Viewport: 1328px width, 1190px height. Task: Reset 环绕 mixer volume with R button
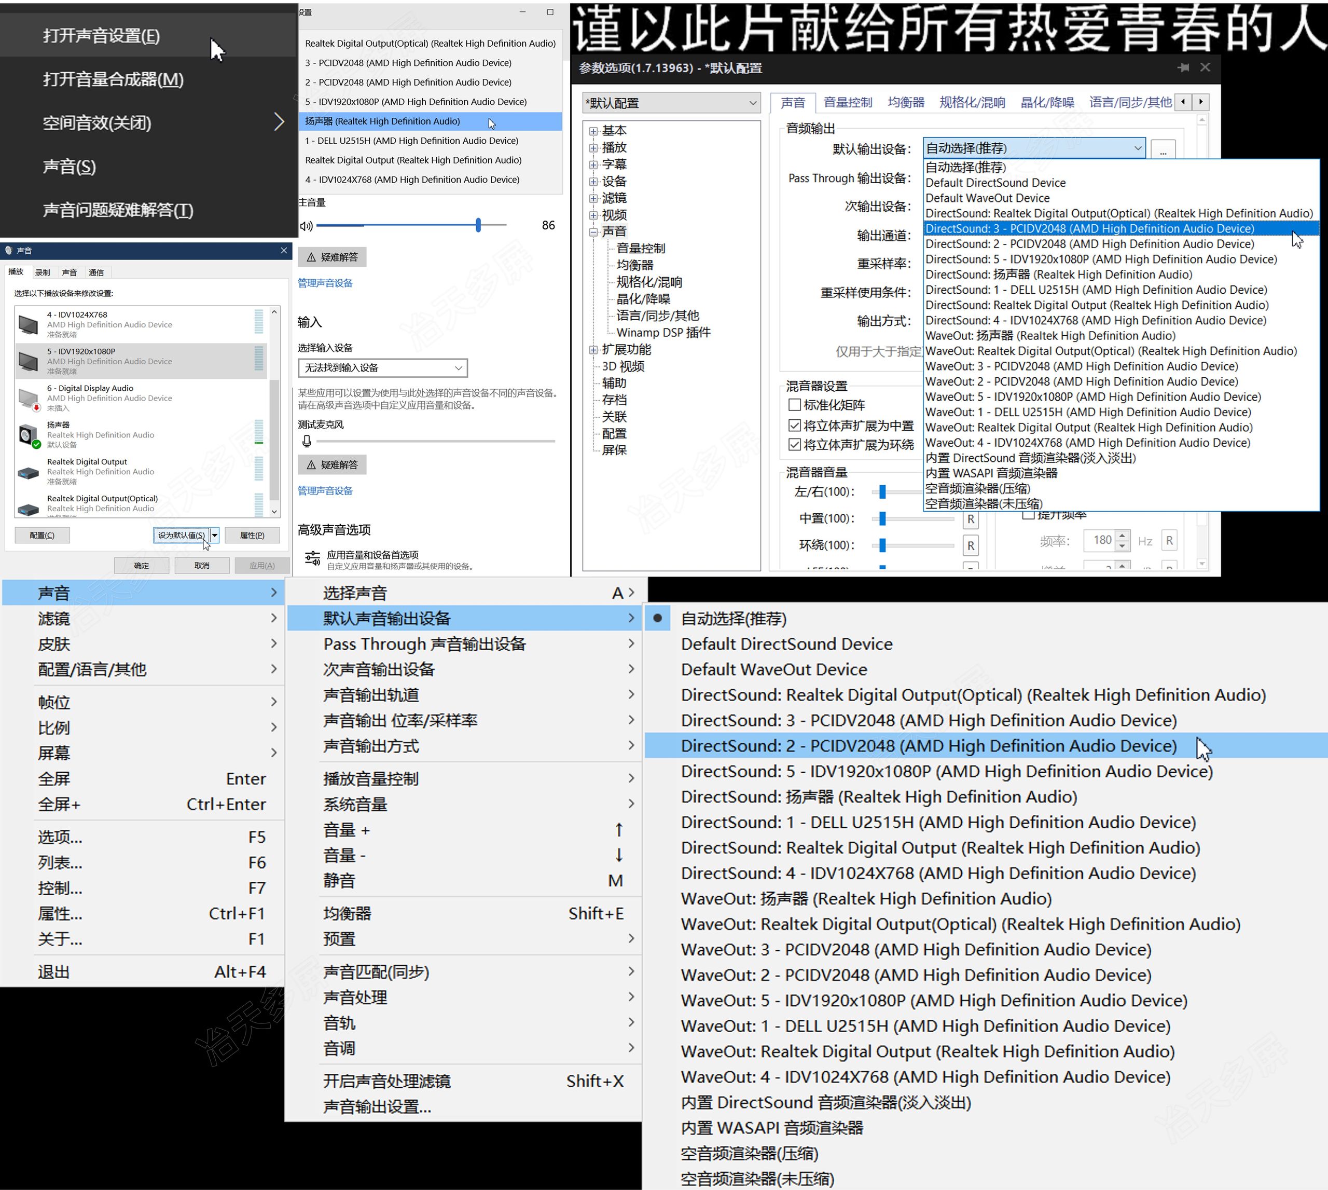coord(971,545)
